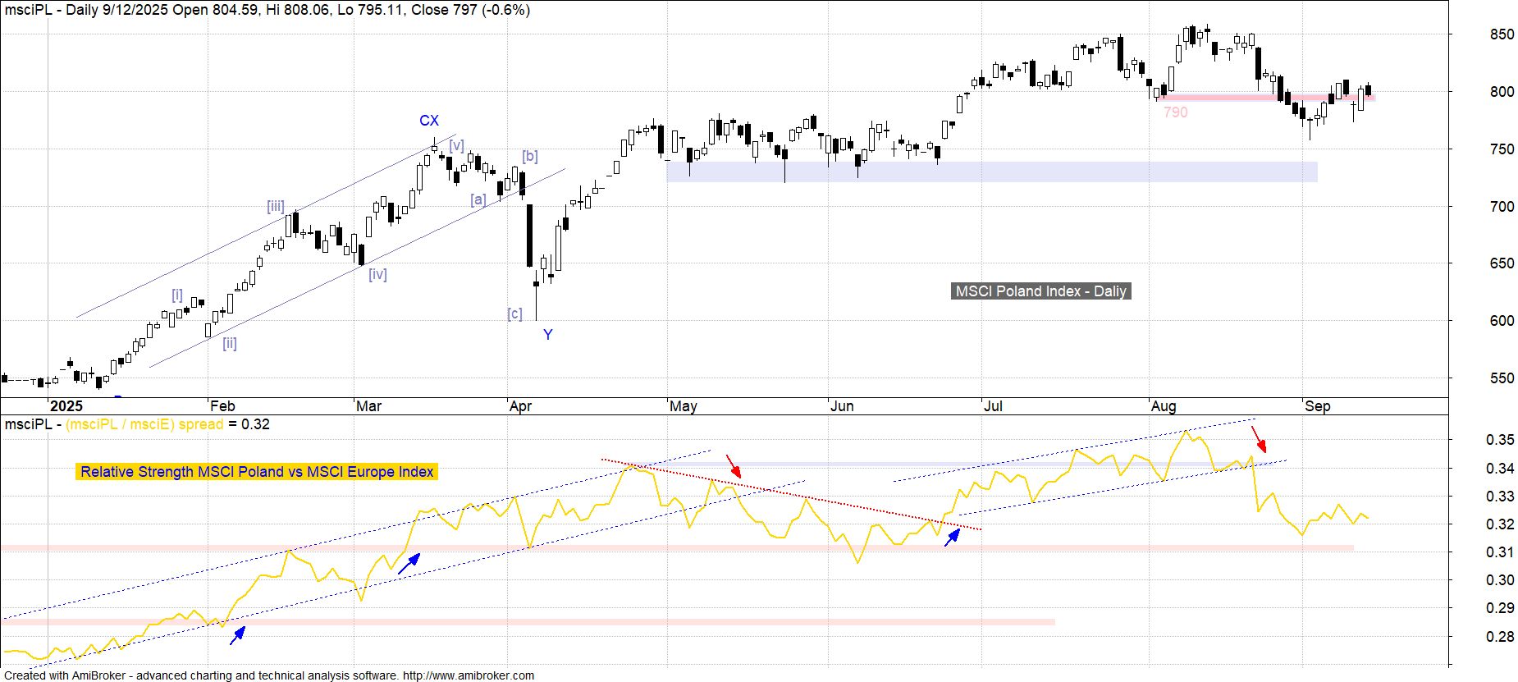Click the blue arrow near late June spread
The width and height of the screenshot is (1518, 682).
952,538
